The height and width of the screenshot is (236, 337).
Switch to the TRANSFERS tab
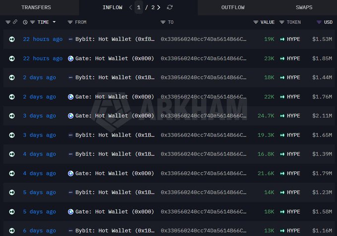pyautogui.click(x=36, y=7)
